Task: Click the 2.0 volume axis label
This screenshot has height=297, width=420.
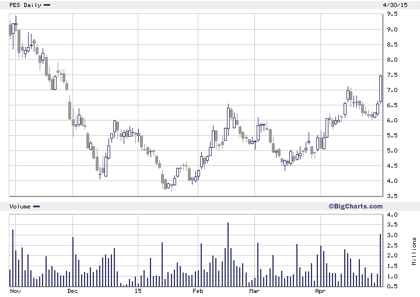Action: pos(392,256)
